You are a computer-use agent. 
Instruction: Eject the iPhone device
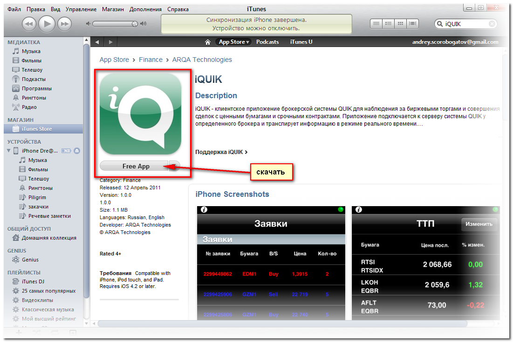(77, 151)
